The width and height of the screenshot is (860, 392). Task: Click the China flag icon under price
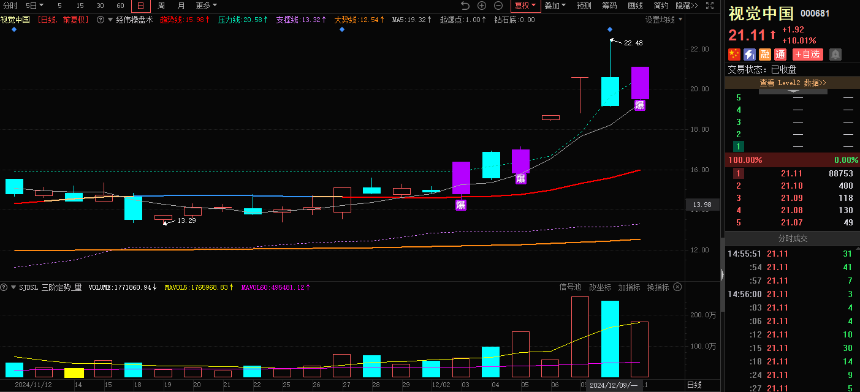pyautogui.click(x=734, y=54)
